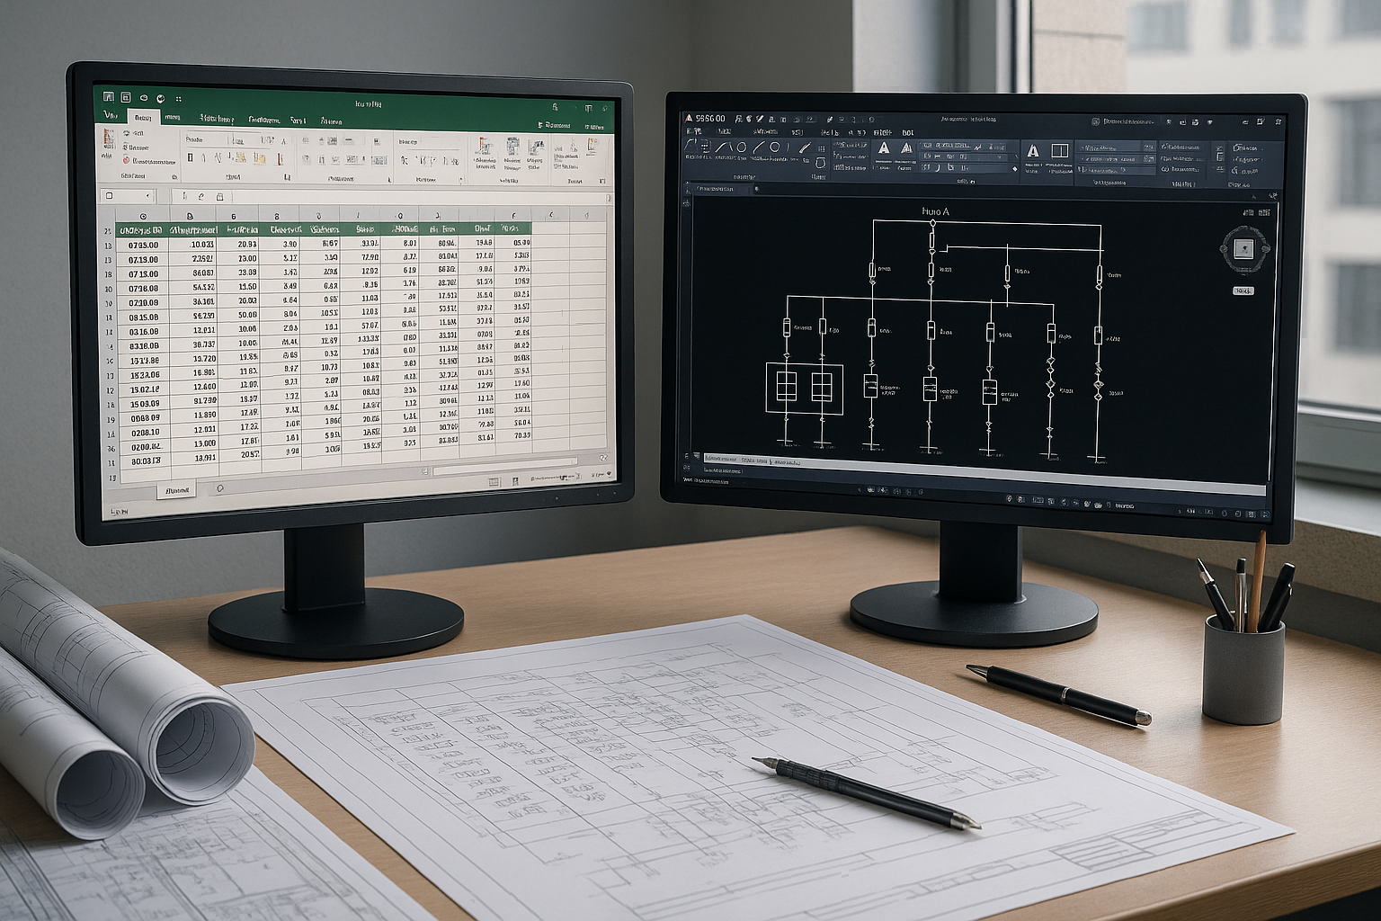Screen dimensions: 1381x921
Task: Open the AutoCAD red A application menu
Action: coord(688,119)
